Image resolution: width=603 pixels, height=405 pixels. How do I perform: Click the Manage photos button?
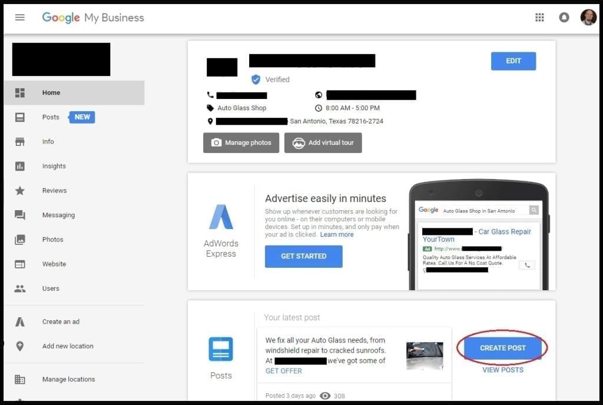coord(241,143)
